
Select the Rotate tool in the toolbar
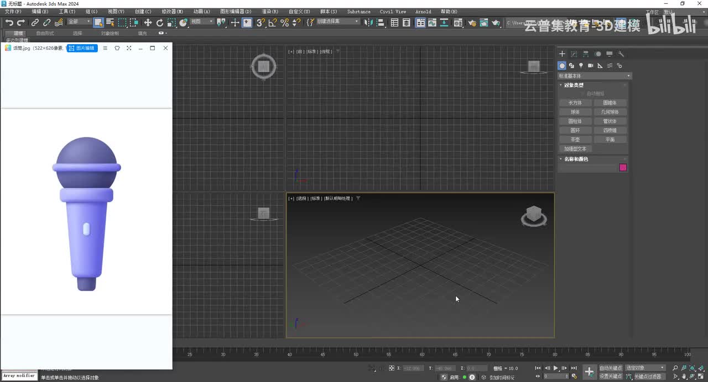(160, 23)
